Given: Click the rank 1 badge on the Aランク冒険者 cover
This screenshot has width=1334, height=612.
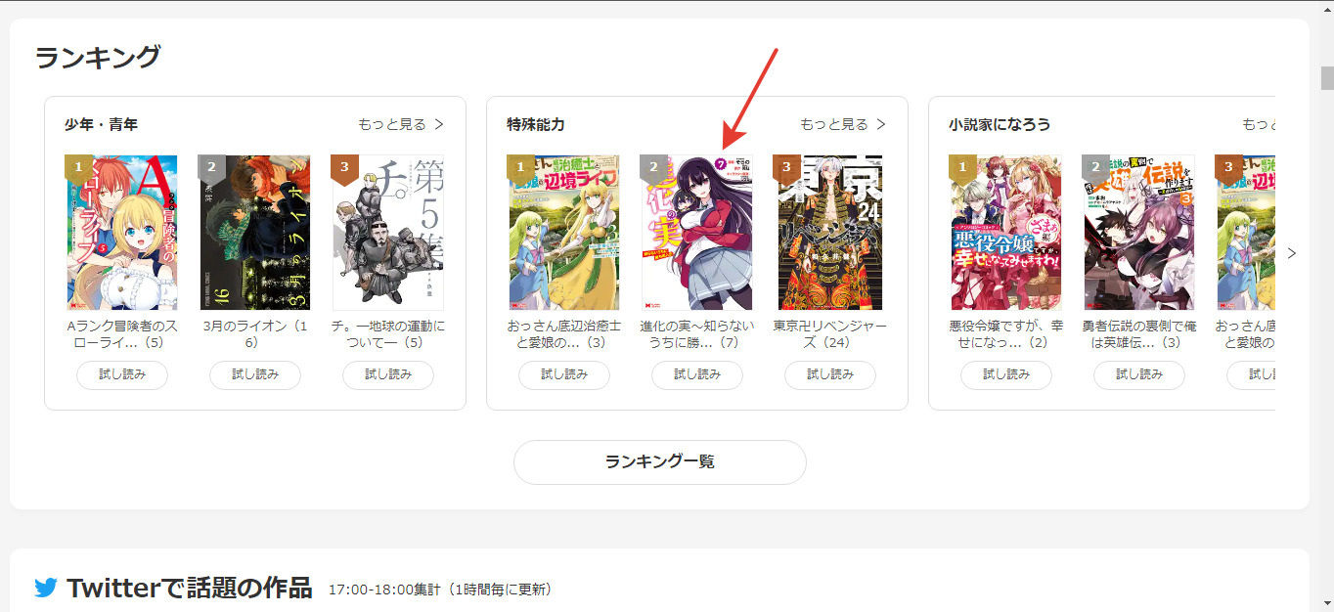Looking at the screenshot, I should pos(79,169).
